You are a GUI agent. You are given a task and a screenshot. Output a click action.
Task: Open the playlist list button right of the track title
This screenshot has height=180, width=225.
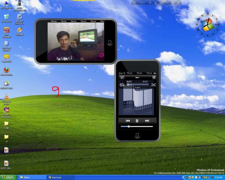154,77
